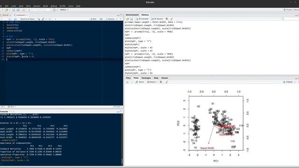Click the Open File icon in main toolbar

(x=6, y=10)
